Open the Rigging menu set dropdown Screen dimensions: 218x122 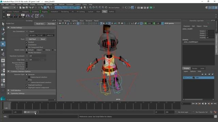tap(9, 7)
